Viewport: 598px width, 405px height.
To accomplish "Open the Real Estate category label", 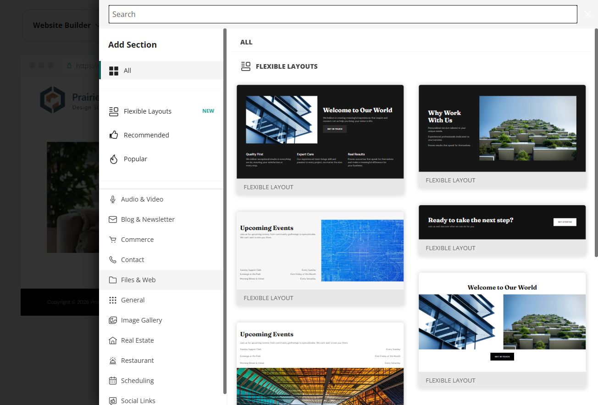I will point(138,340).
